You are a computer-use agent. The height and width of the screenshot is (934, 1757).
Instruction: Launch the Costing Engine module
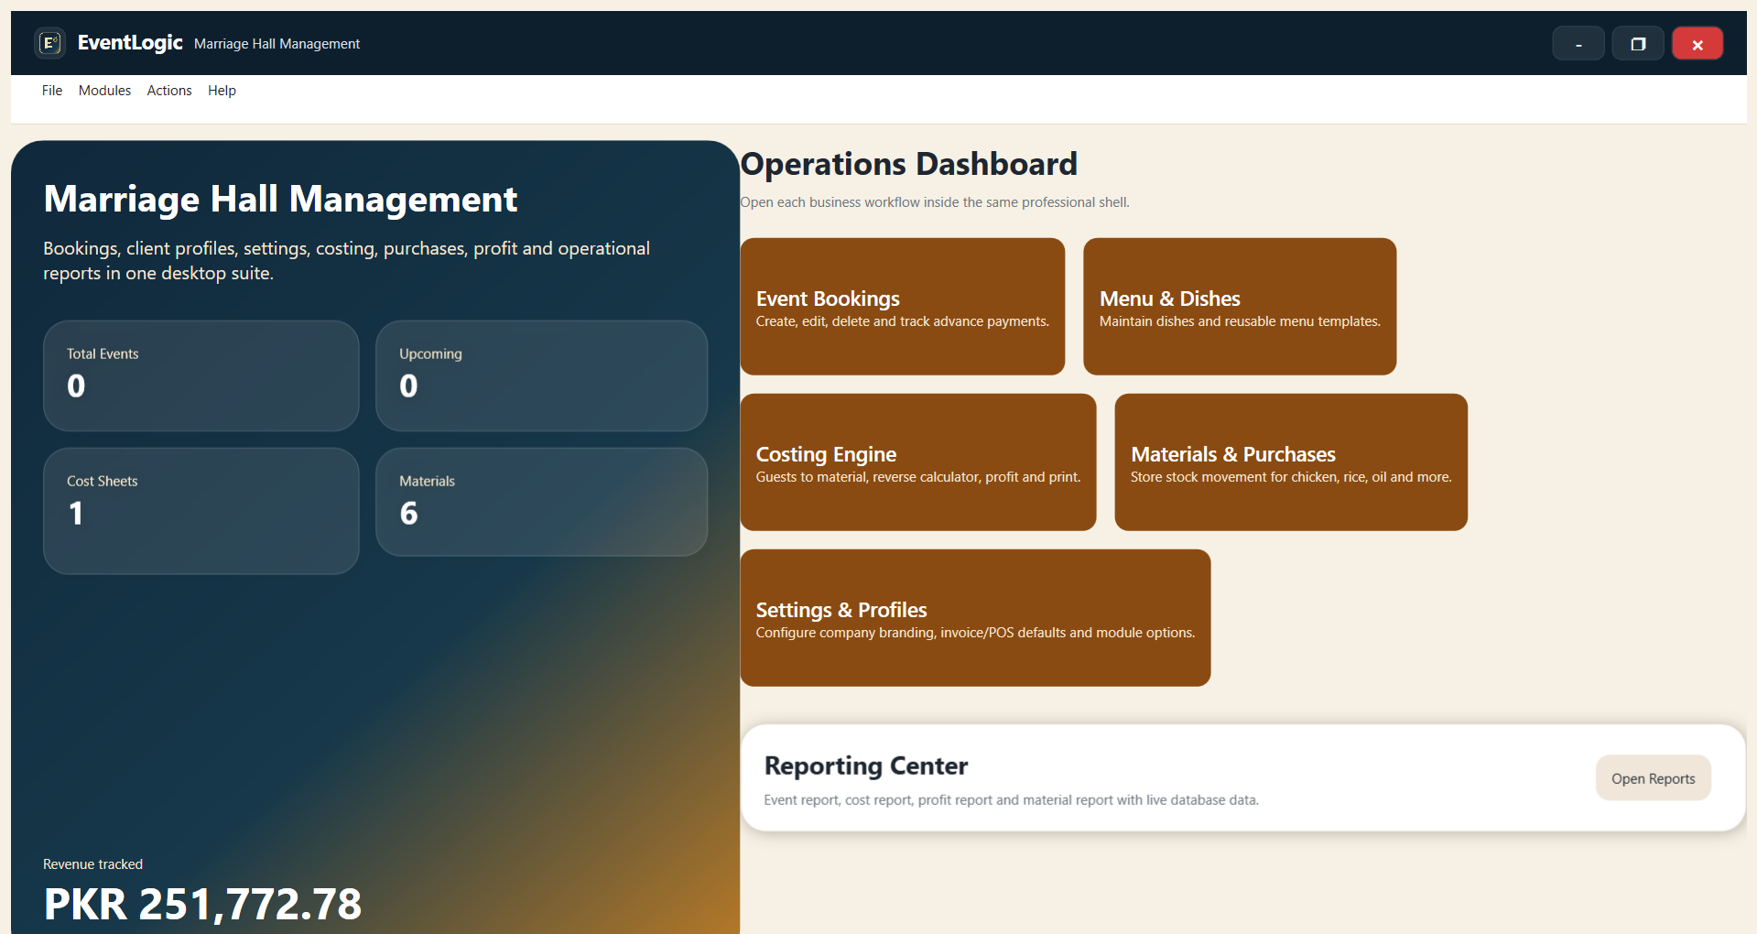pos(917,462)
